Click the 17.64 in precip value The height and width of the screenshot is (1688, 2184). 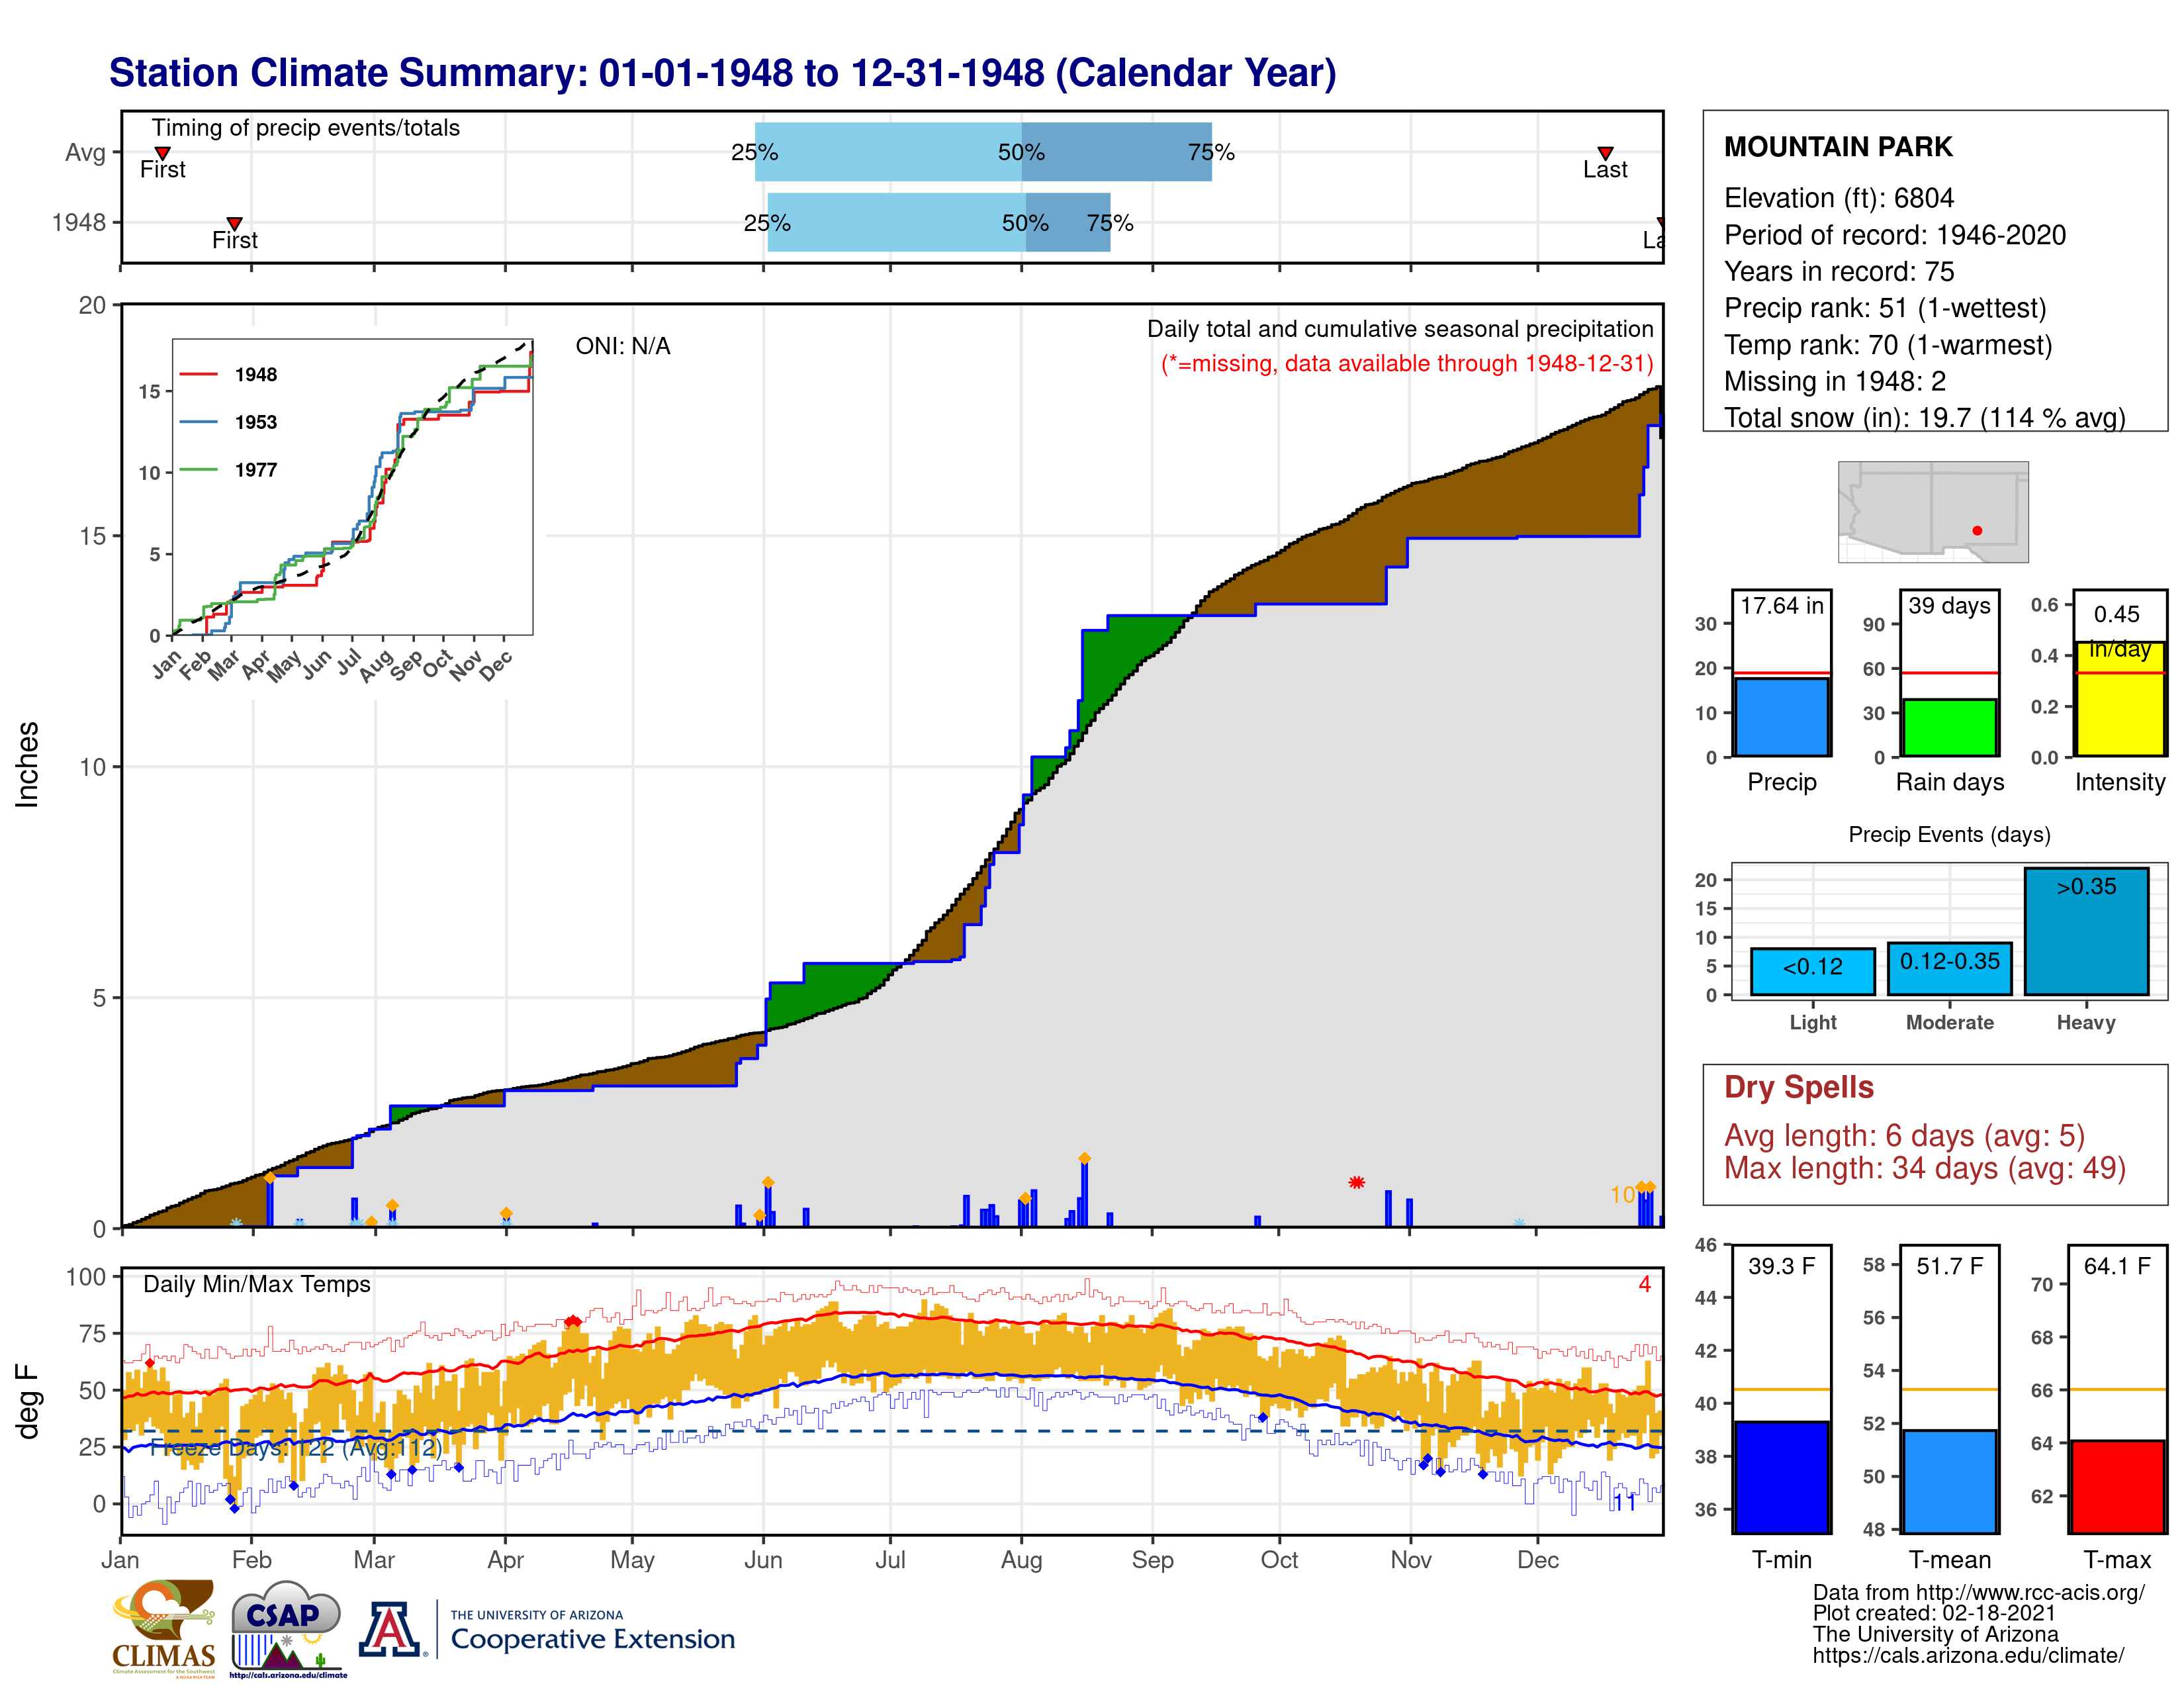[x=1782, y=605]
